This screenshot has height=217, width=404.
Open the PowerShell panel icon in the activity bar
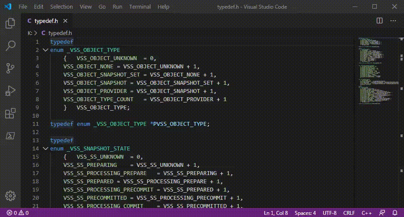click(10, 136)
